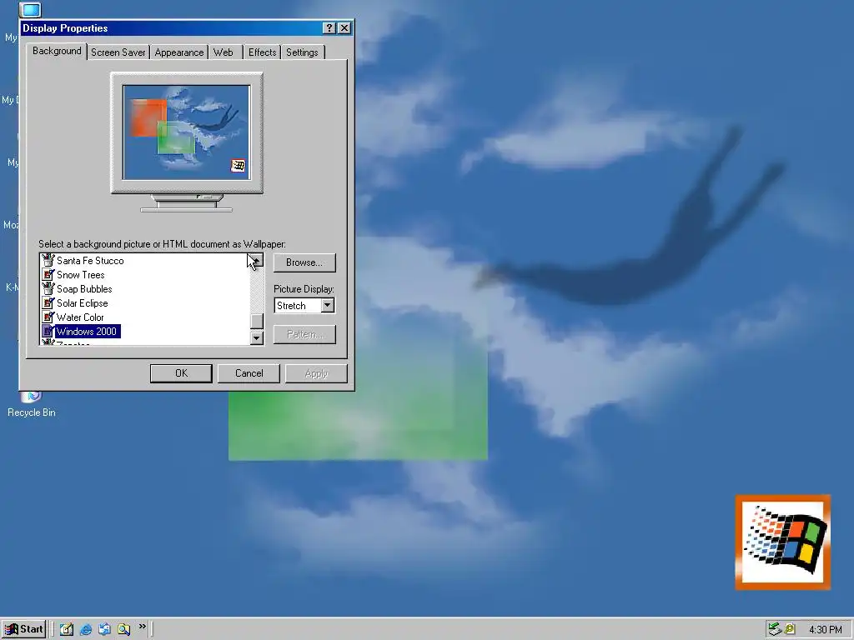Click the 4:30 PM clock

point(825,630)
